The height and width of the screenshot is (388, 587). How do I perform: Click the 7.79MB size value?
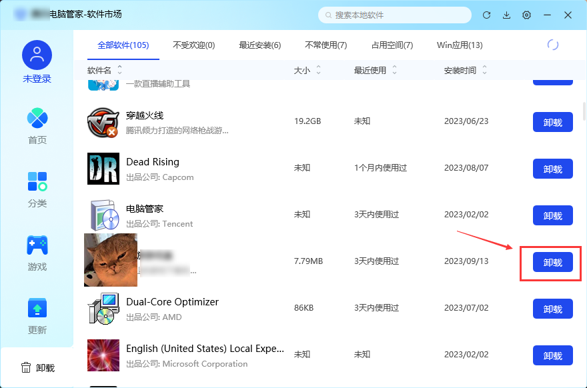click(x=308, y=261)
